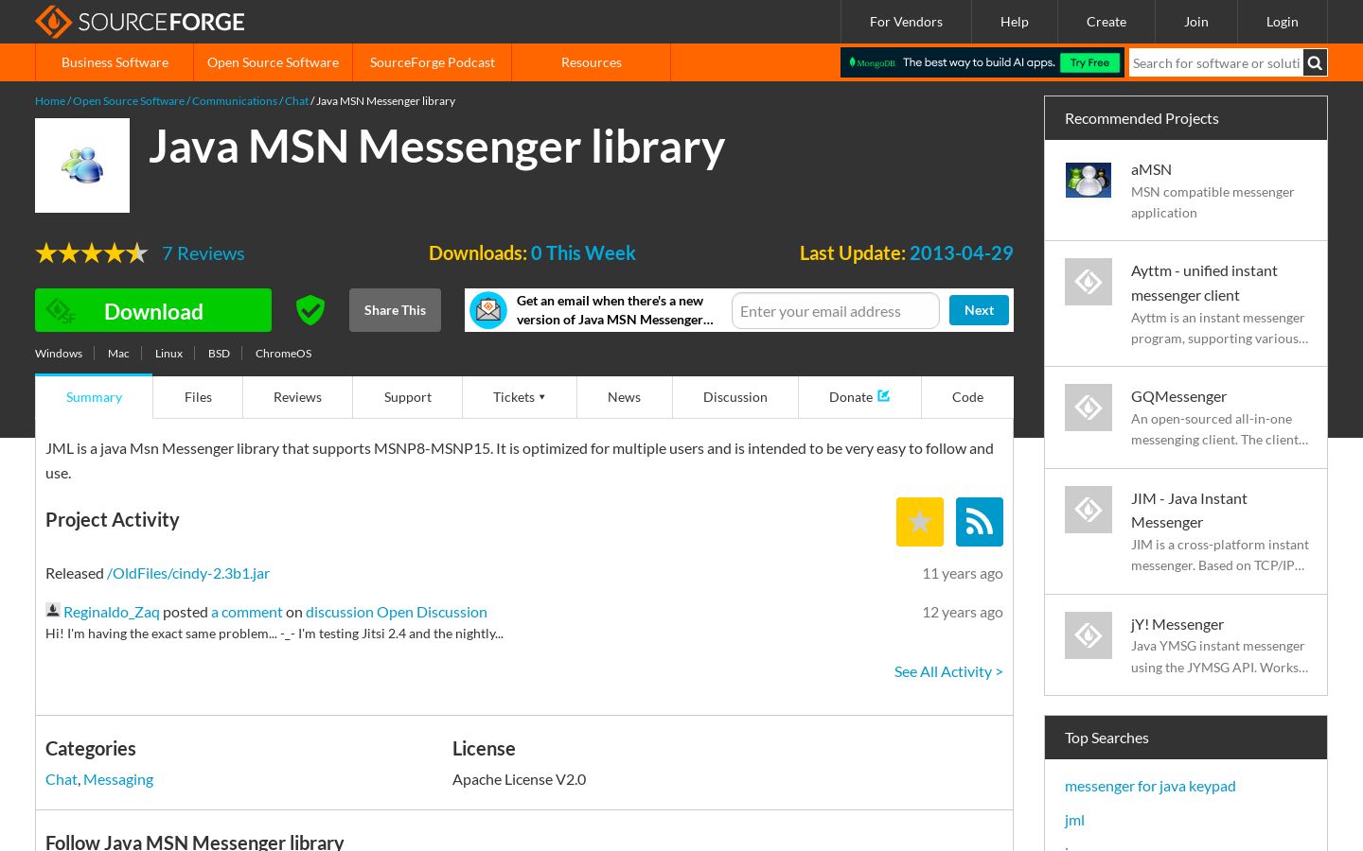Screen dimensions: 1363x851
Task: Click the Try Free ad button
Action: (x=1089, y=62)
